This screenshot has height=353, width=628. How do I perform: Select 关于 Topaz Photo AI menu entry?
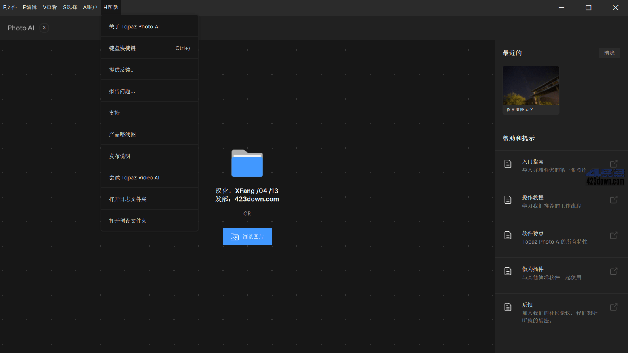tap(150, 26)
